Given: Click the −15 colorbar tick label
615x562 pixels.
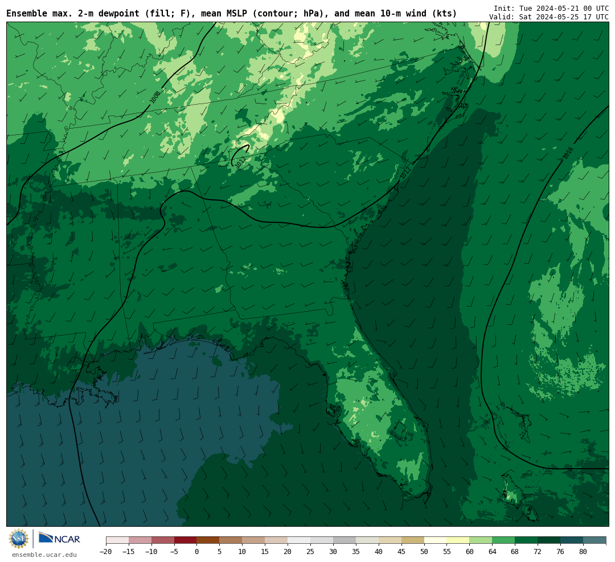Looking at the screenshot, I should (129, 551).
